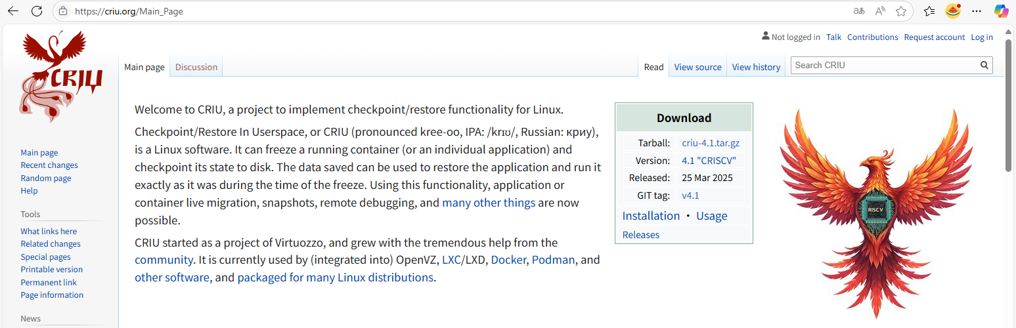
Task: Open Special pages
Action: [x=45, y=257]
